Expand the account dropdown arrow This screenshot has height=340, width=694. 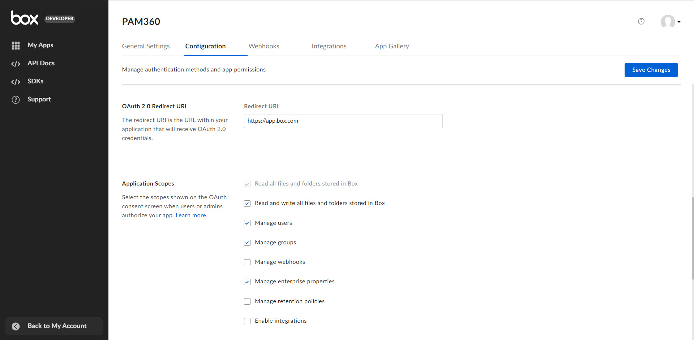[x=679, y=22]
